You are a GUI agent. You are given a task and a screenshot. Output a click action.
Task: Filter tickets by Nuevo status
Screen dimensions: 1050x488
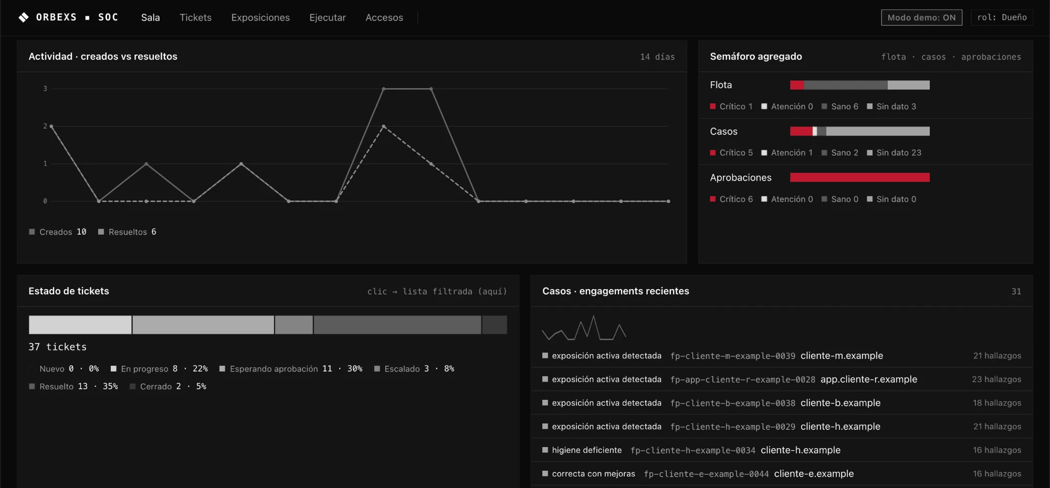(64, 369)
